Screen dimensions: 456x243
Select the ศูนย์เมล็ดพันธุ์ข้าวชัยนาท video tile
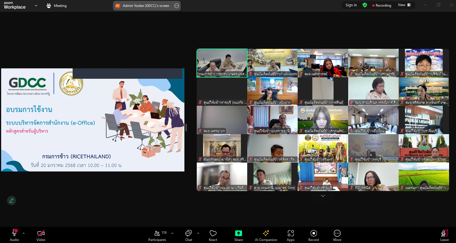tap(272, 91)
